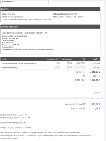106x141 pixels.
Task: Click the Date de publication 16/06/2020 text
Action: [65, 14]
